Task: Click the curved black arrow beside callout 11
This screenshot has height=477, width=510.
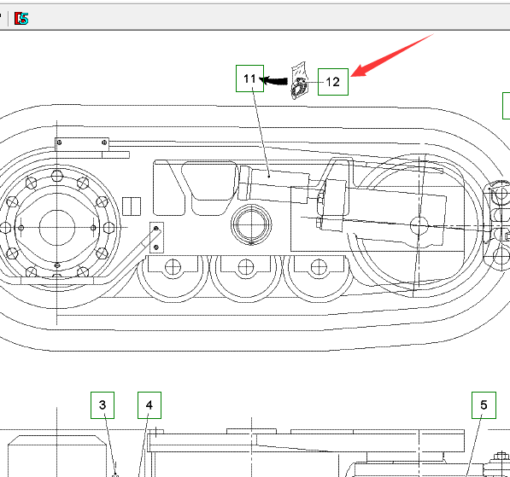Action: [274, 80]
